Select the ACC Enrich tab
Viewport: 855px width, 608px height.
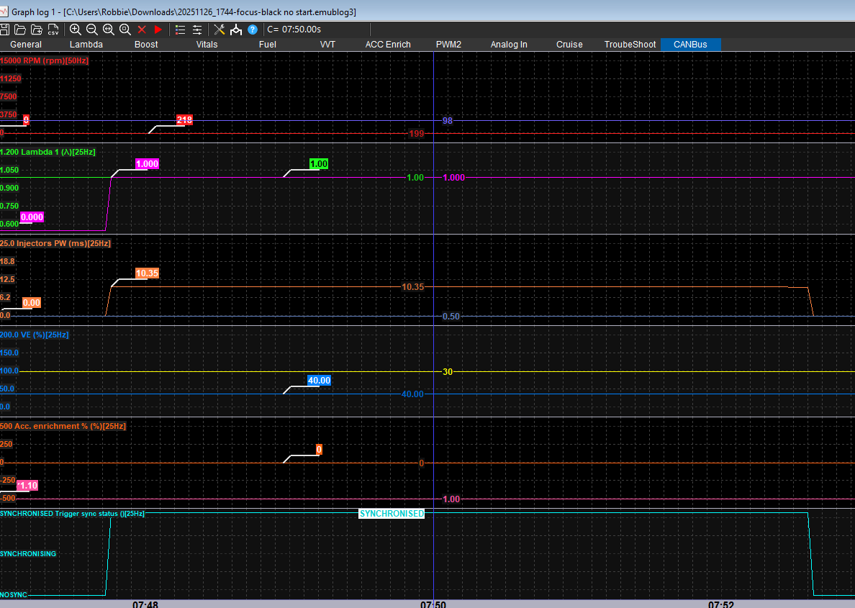[388, 45]
